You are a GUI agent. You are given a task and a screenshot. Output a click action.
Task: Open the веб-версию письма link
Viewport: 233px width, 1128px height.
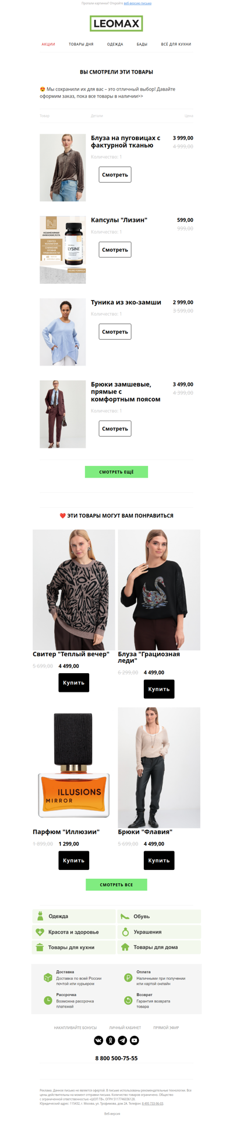[x=137, y=3]
